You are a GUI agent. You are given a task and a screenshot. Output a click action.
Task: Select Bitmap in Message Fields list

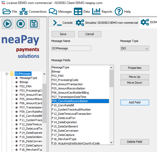pos(80,72)
